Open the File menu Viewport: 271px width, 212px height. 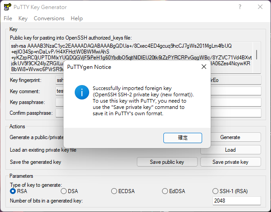(8, 18)
